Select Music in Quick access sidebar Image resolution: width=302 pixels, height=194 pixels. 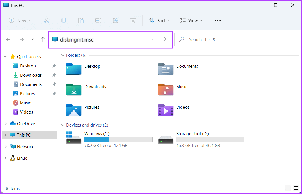25,103
